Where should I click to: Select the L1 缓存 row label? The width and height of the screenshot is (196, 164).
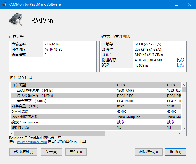click(x=107, y=44)
